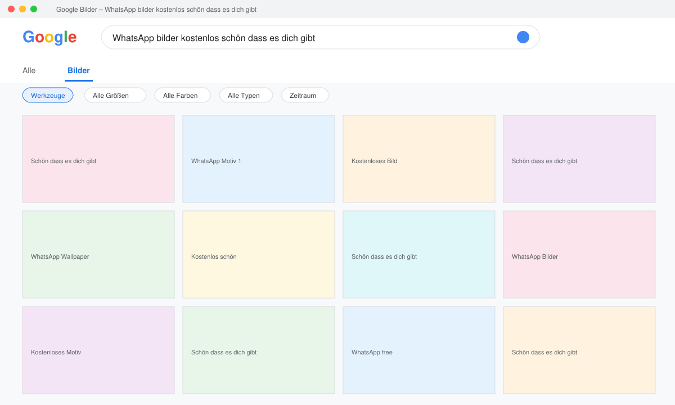Open the cyan 'Schön dass es dich gibt' image
The height and width of the screenshot is (405, 675).
(419, 254)
